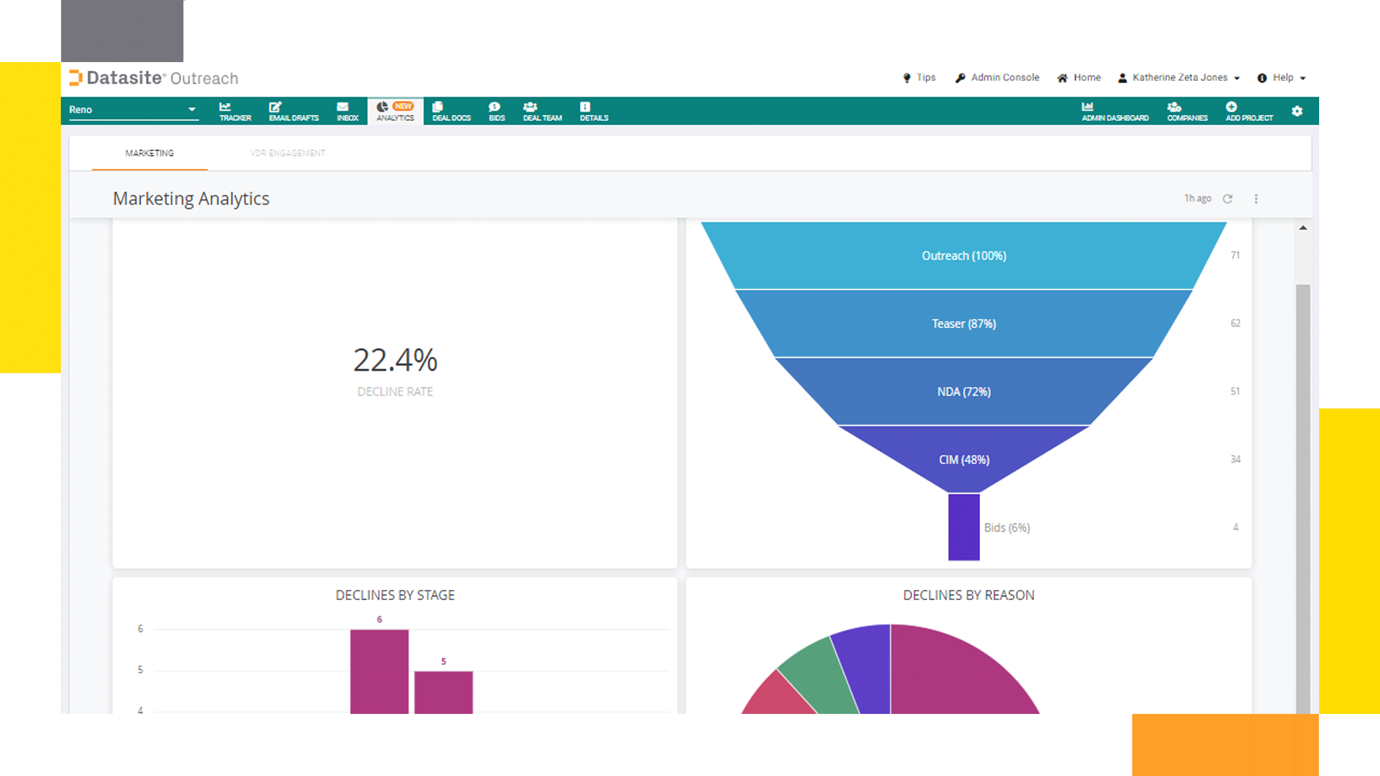
Task: Select the Bids (6%) funnel bar
Action: click(964, 527)
